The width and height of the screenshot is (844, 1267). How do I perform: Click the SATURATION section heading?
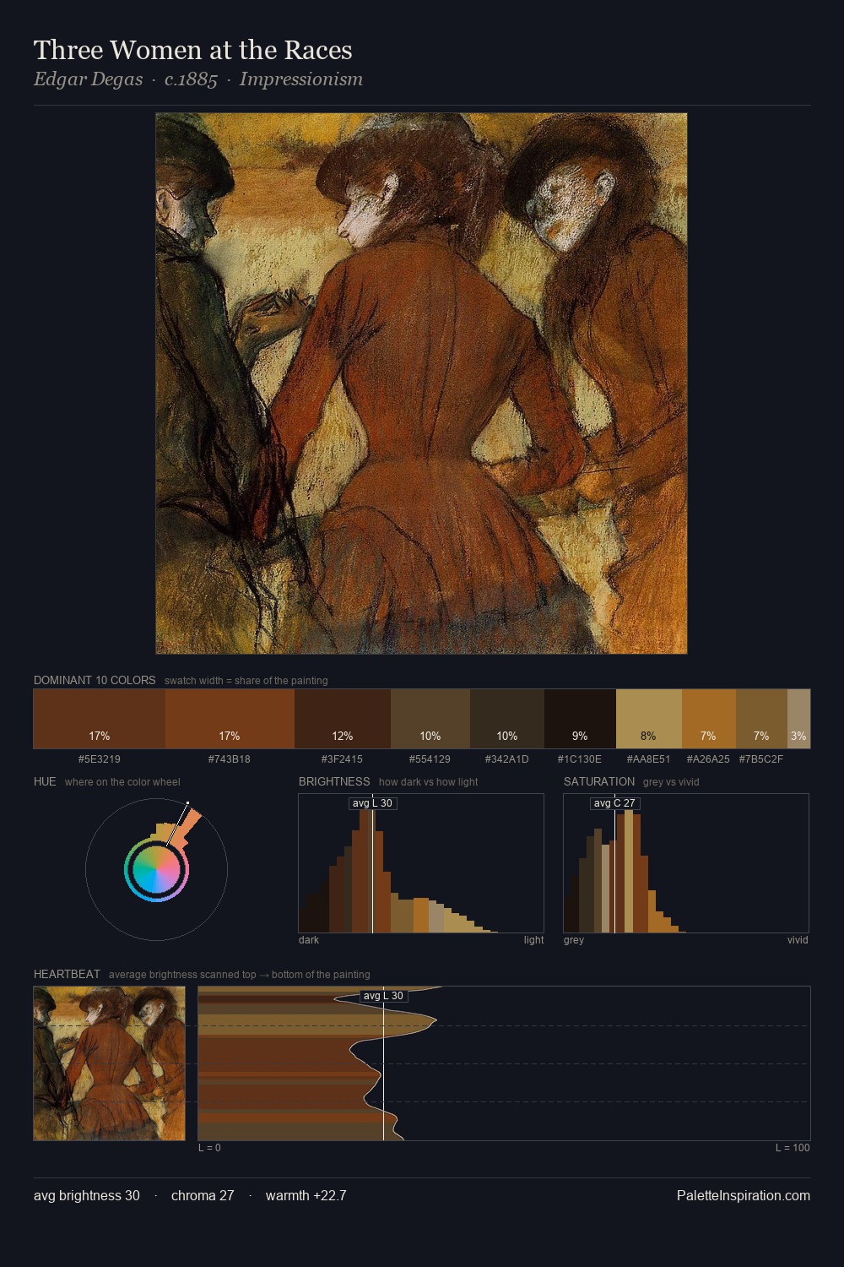pos(599,781)
